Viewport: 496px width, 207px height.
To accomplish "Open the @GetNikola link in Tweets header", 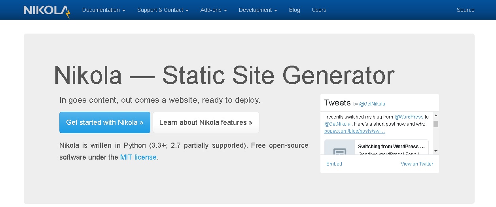I will 372,104.
